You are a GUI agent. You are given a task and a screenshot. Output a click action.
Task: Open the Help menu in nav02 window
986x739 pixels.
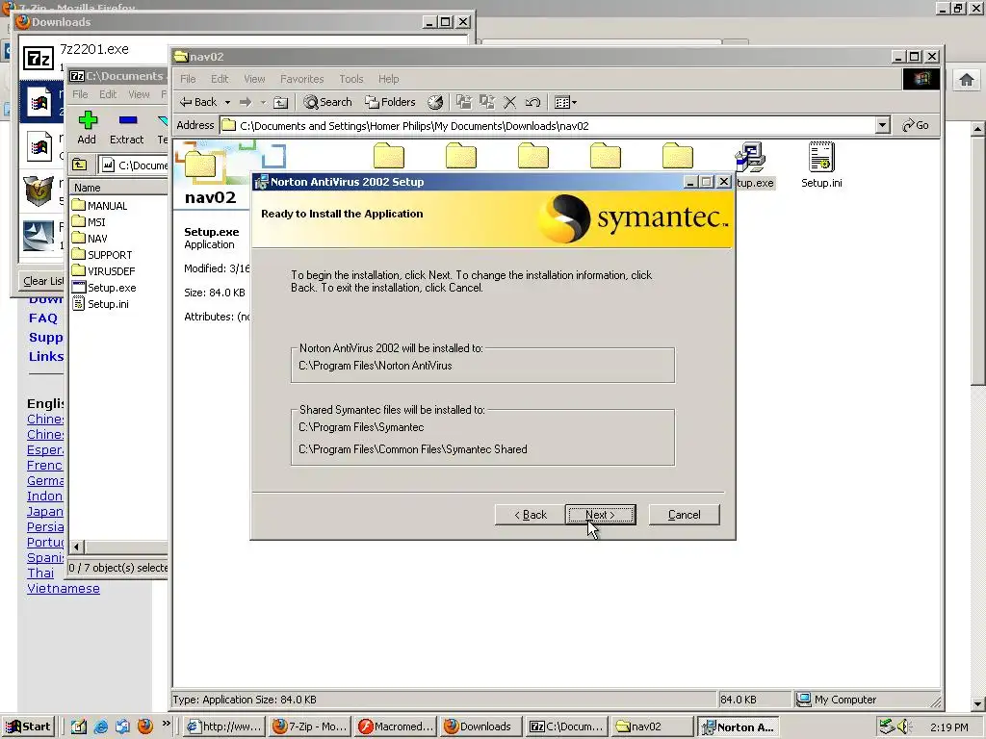click(x=389, y=79)
